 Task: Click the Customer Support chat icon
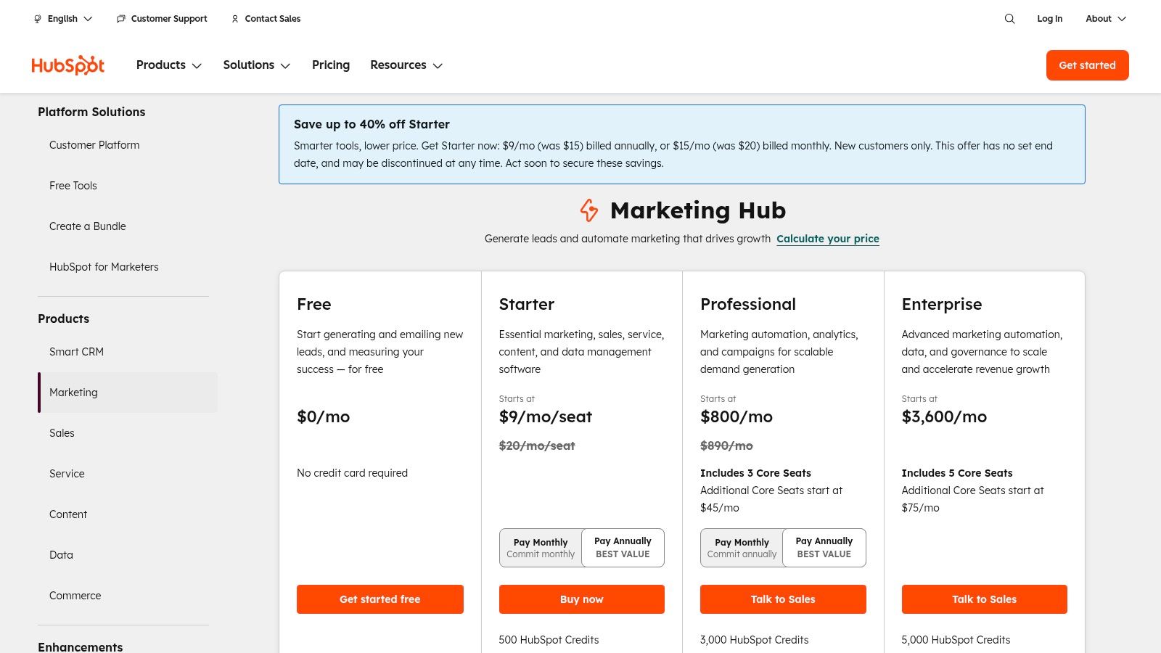coord(120,19)
